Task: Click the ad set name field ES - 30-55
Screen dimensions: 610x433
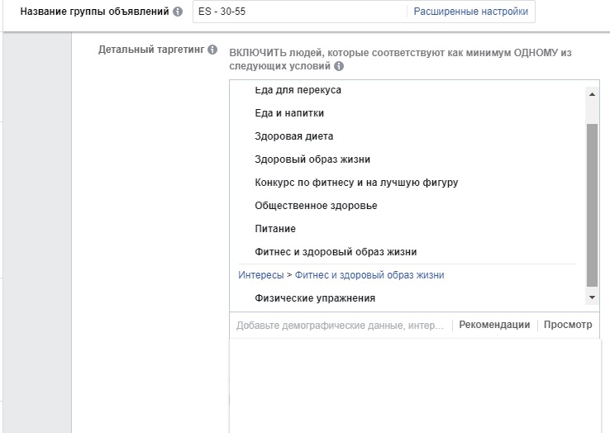Action: point(299,12)
